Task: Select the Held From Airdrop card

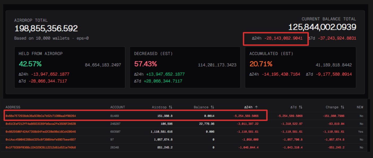Action: click(70, 67)
